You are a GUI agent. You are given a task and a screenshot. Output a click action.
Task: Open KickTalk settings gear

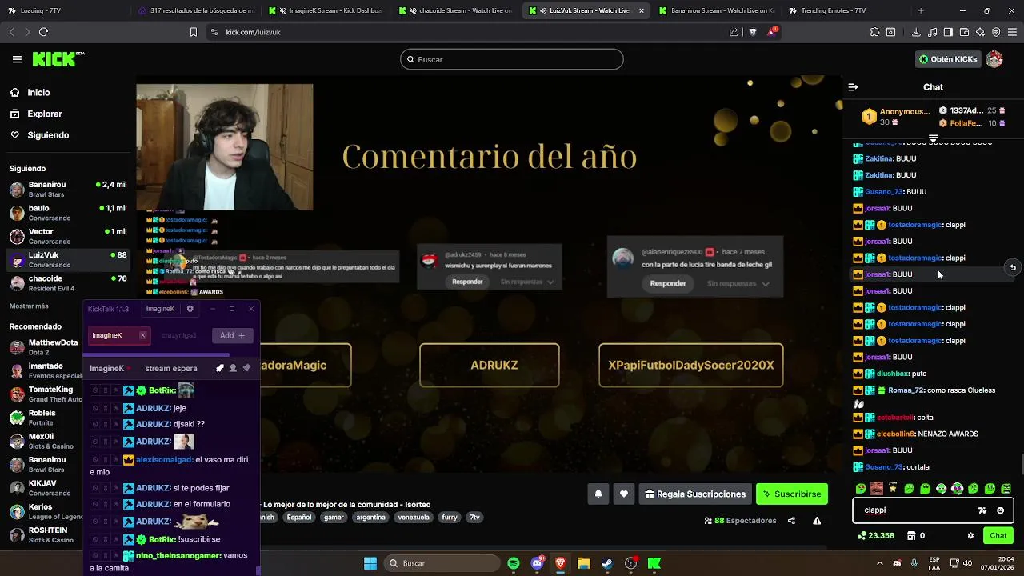coord(190,309)
